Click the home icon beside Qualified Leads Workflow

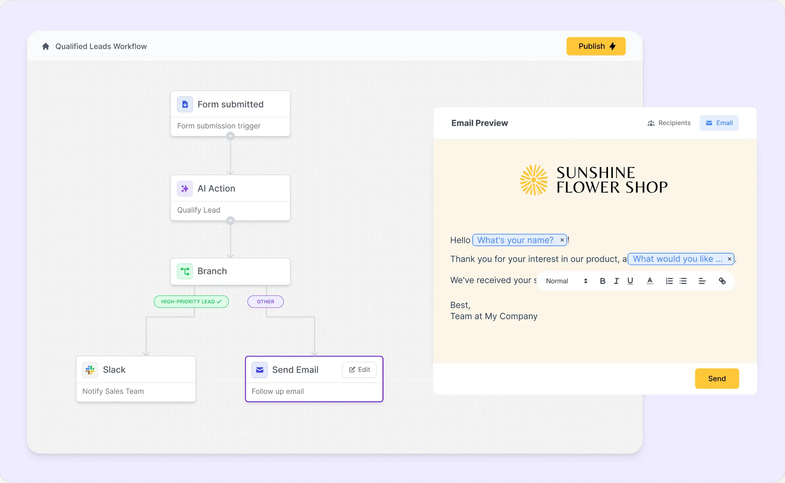[x=46, y=46]
